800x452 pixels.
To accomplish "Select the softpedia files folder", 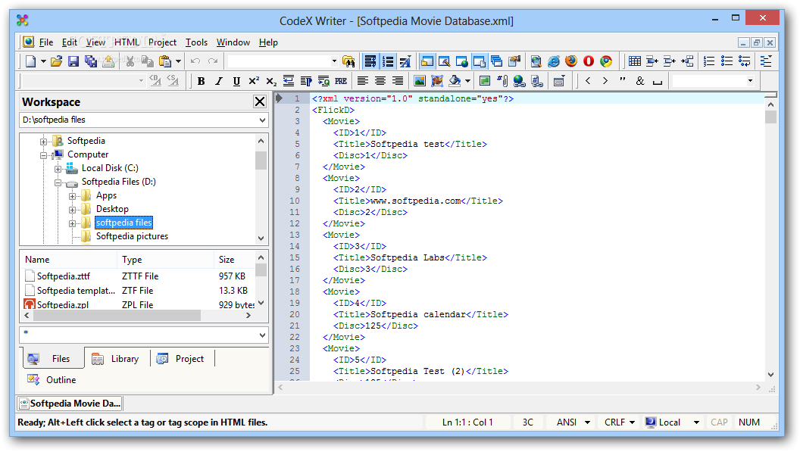I will [124, 223].
